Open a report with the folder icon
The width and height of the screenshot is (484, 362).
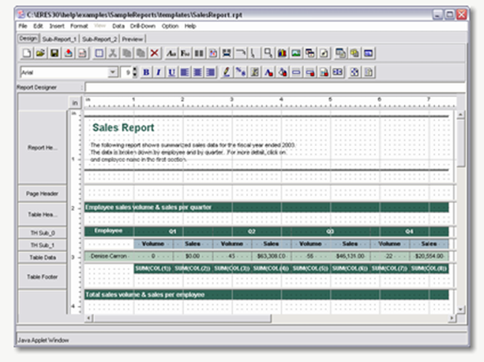[40, 53]
